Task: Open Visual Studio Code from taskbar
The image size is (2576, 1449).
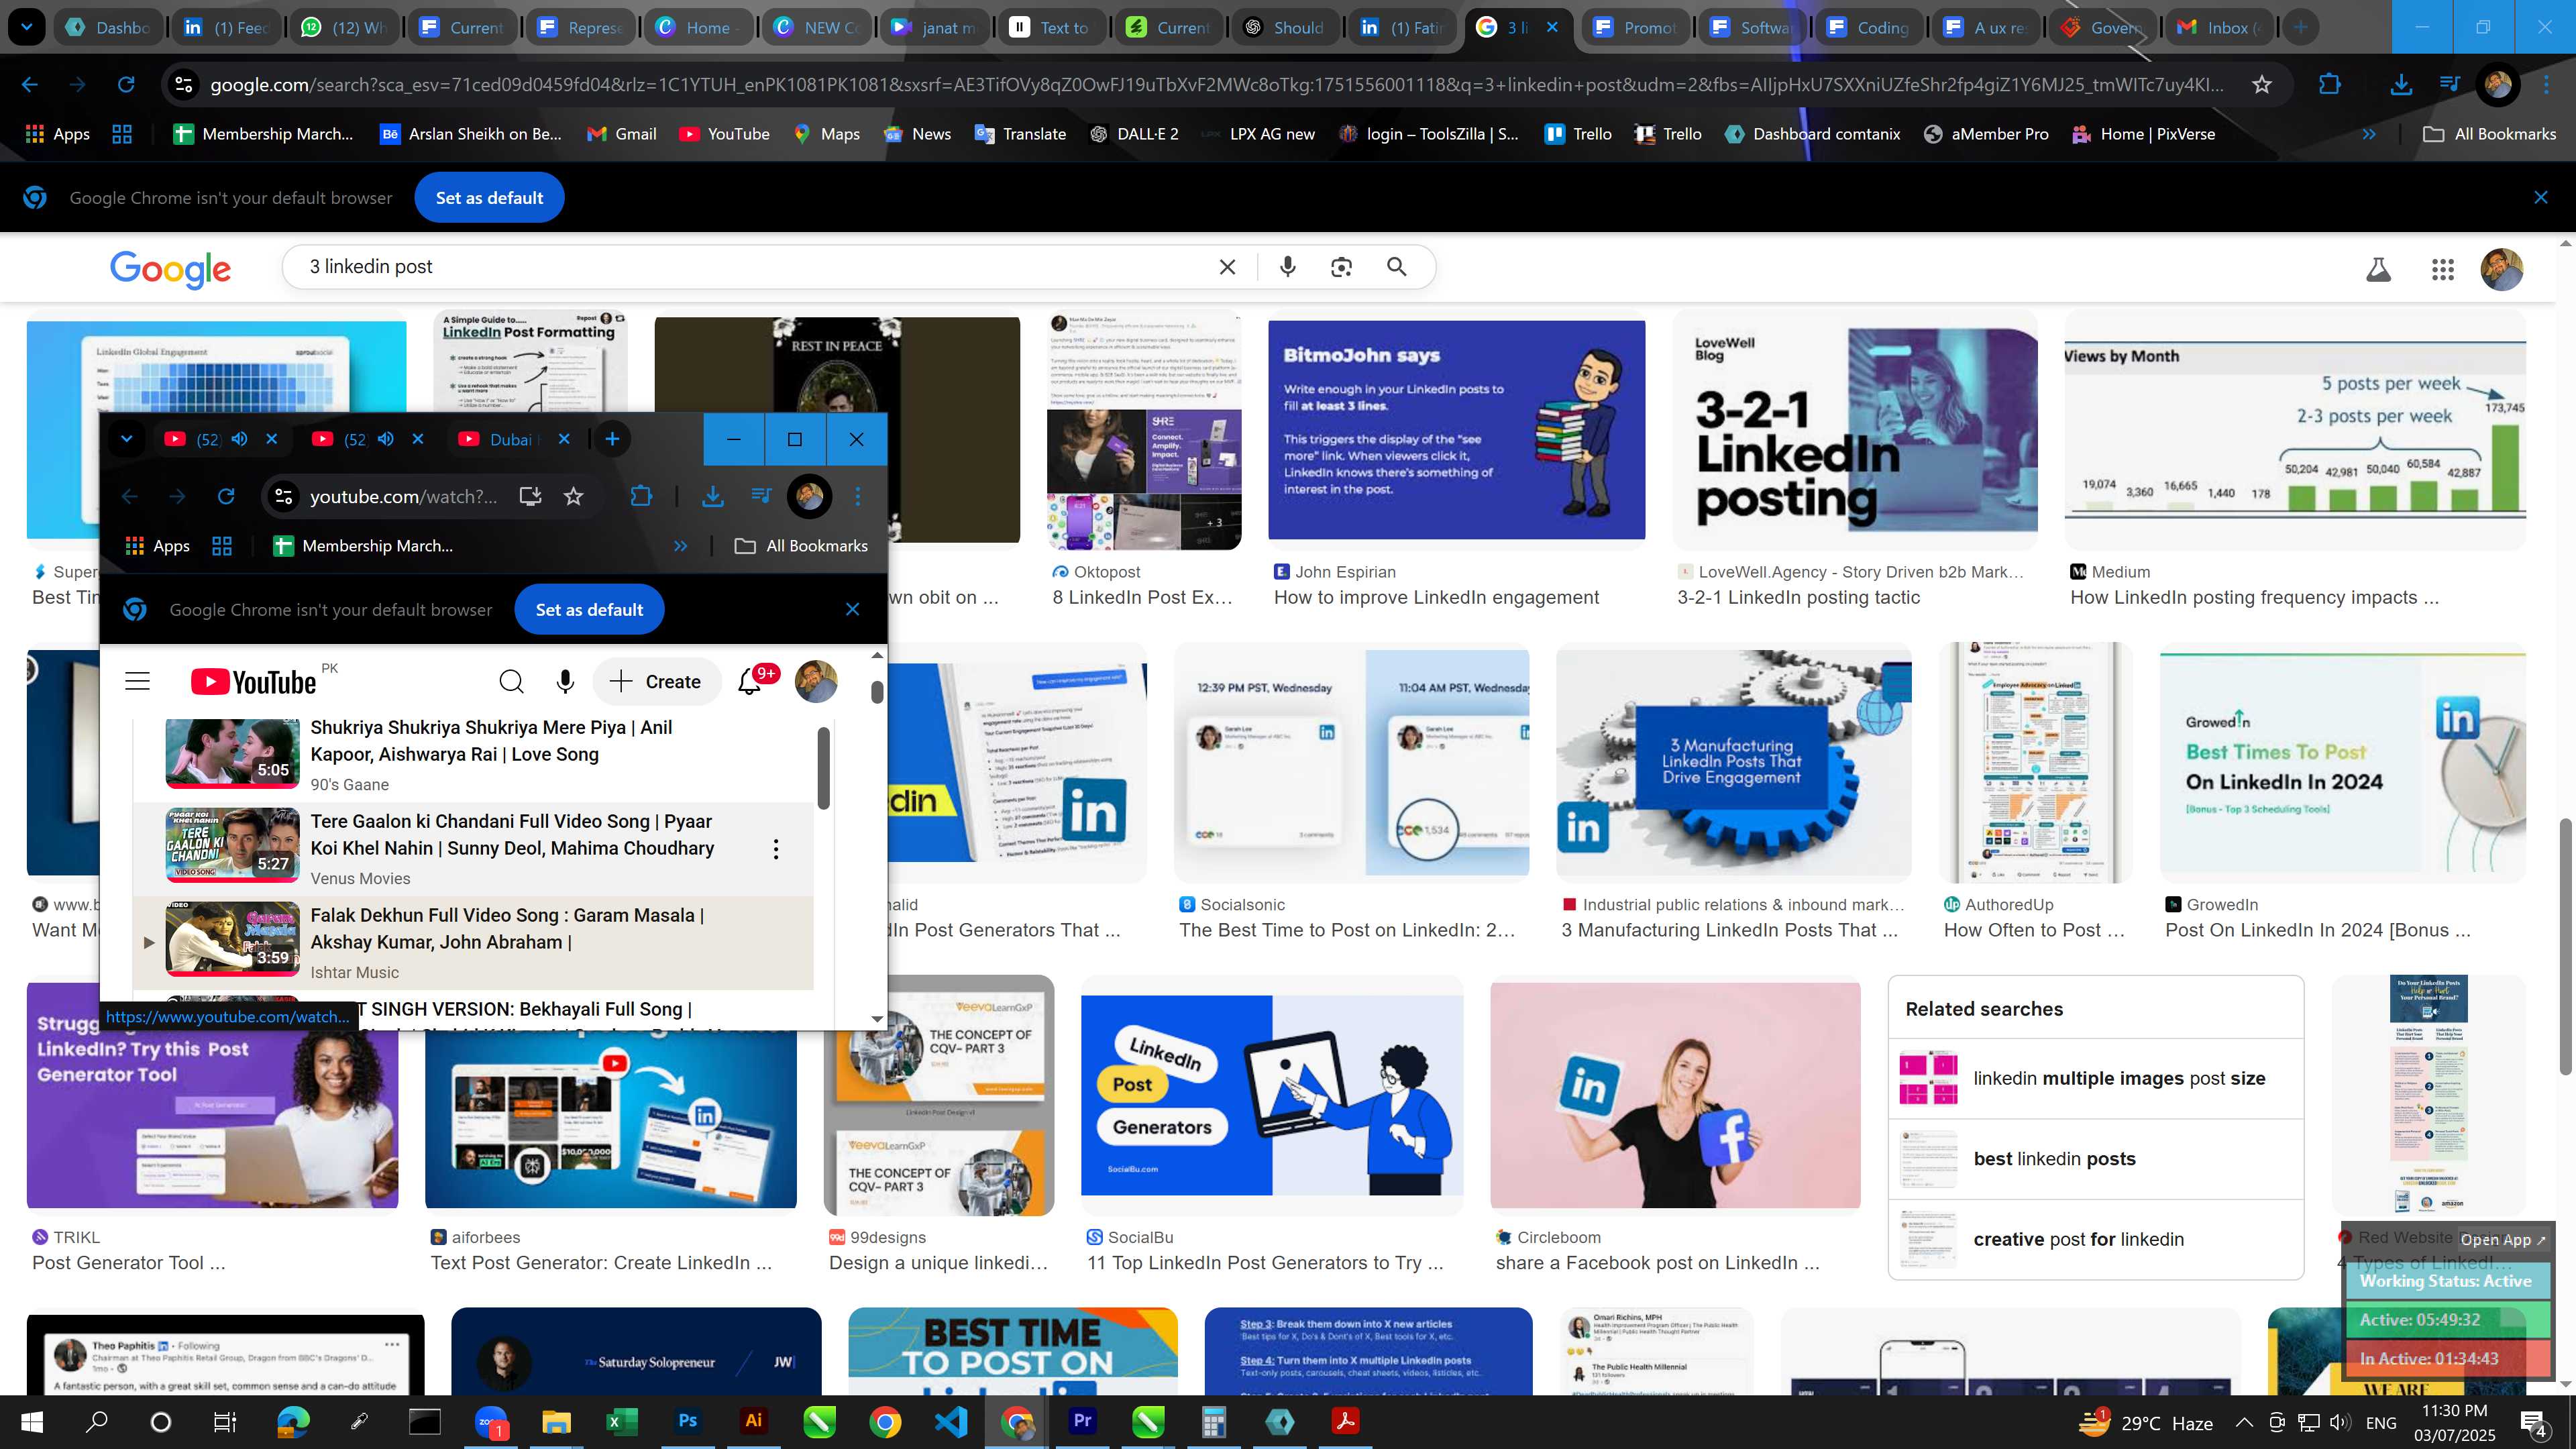Action: point(950,1421)
